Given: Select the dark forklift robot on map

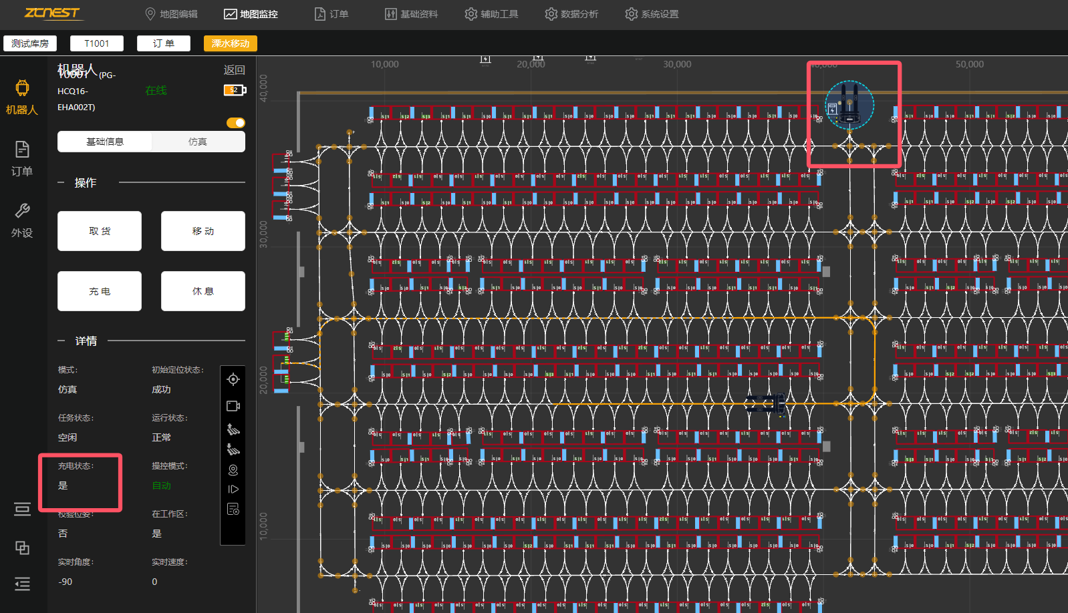Looking at the screenshot, I should point(767,403).
